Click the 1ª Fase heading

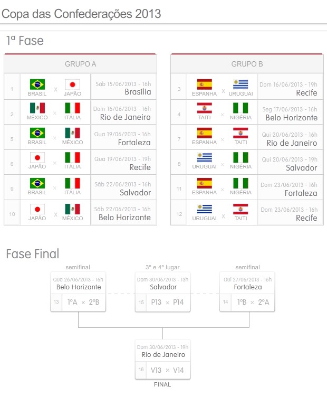pos(25,41)
